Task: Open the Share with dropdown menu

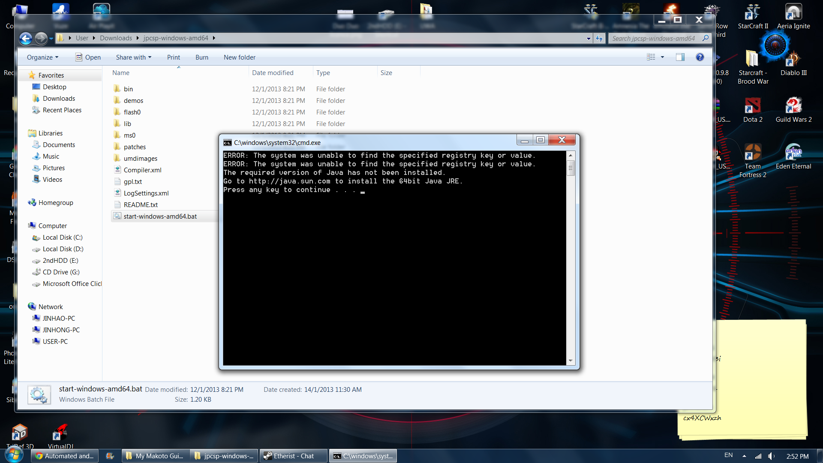Action: click(x=133, y=57)
